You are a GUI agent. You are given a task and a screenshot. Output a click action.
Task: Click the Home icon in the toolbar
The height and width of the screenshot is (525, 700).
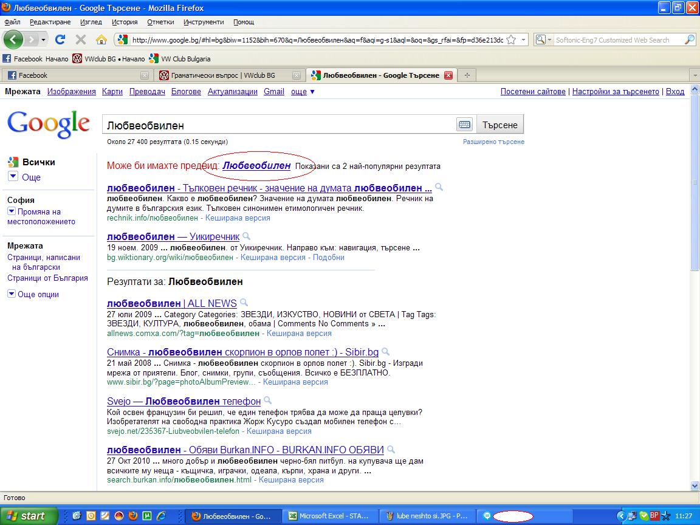101,39
